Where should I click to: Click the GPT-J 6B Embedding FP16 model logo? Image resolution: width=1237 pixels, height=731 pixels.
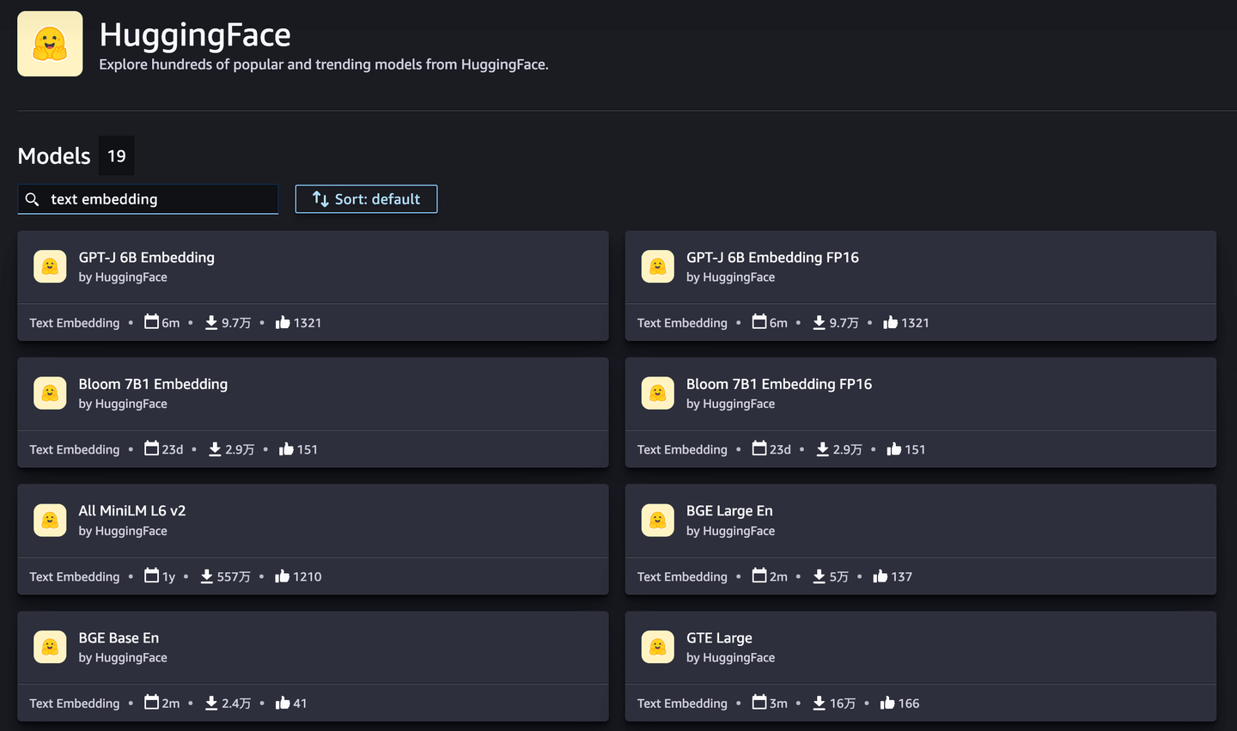pos(658,266)
